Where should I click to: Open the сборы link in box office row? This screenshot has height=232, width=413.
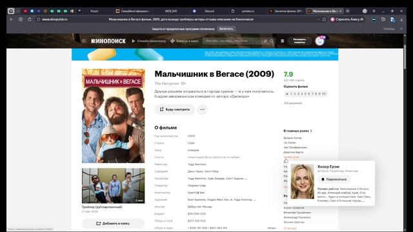tap(271, 228)
